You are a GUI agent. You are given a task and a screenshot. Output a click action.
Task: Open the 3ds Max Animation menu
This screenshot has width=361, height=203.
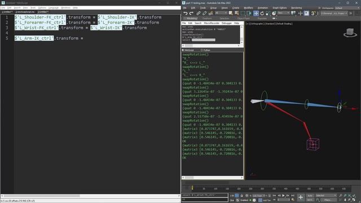point(263,8)
